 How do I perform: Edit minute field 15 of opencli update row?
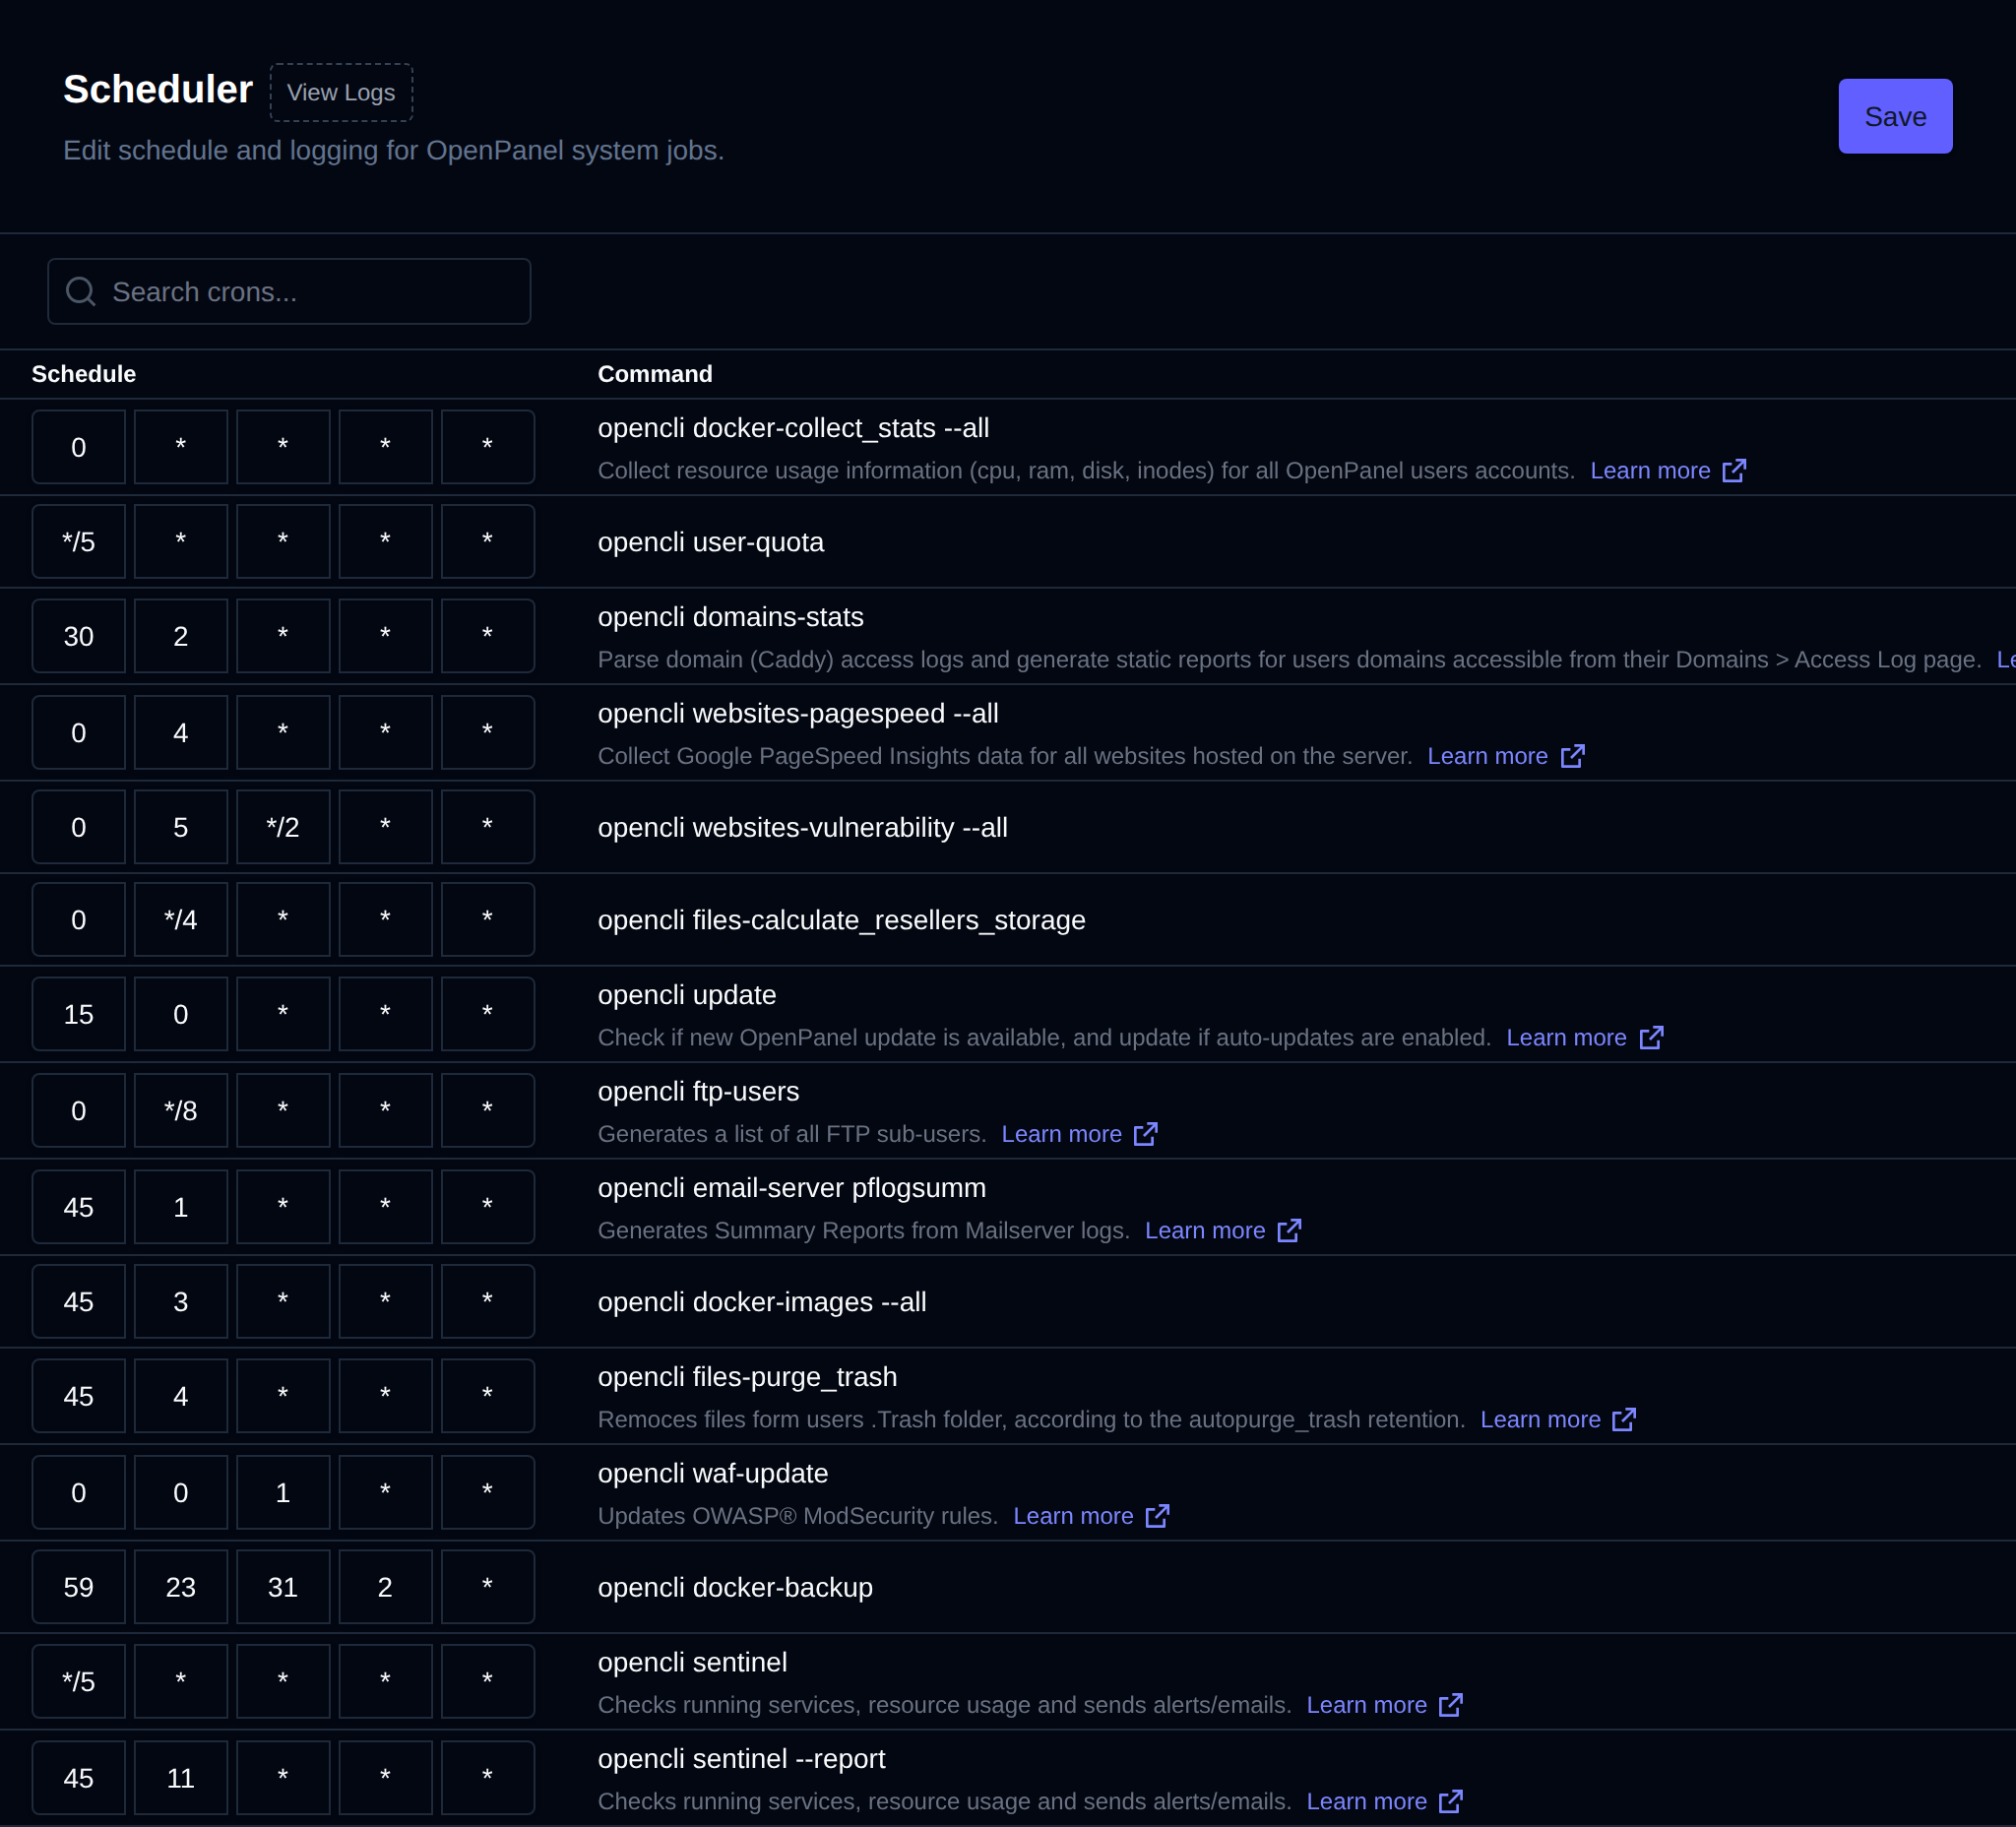click(79, 1015)
